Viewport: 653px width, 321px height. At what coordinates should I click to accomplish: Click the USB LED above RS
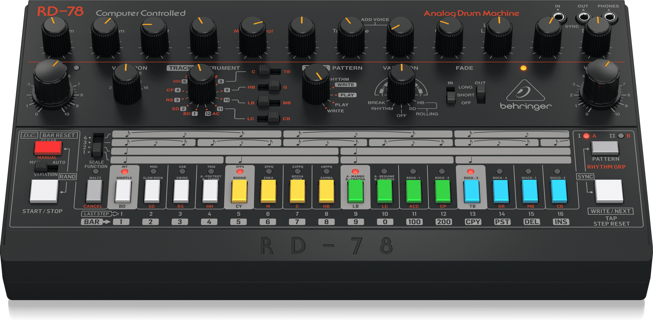pyautogui.click(x=182, y=171)
